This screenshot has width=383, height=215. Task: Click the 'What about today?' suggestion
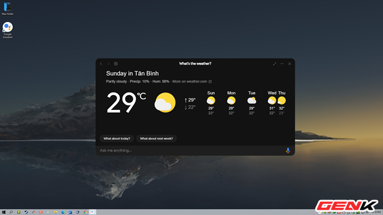click(117, 139)
